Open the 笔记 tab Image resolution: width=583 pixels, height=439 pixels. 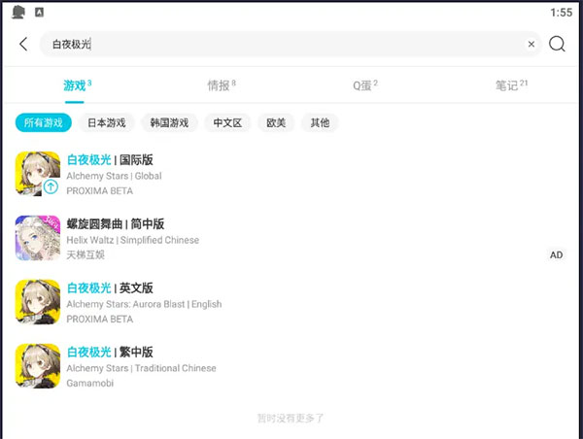[511, 85]
